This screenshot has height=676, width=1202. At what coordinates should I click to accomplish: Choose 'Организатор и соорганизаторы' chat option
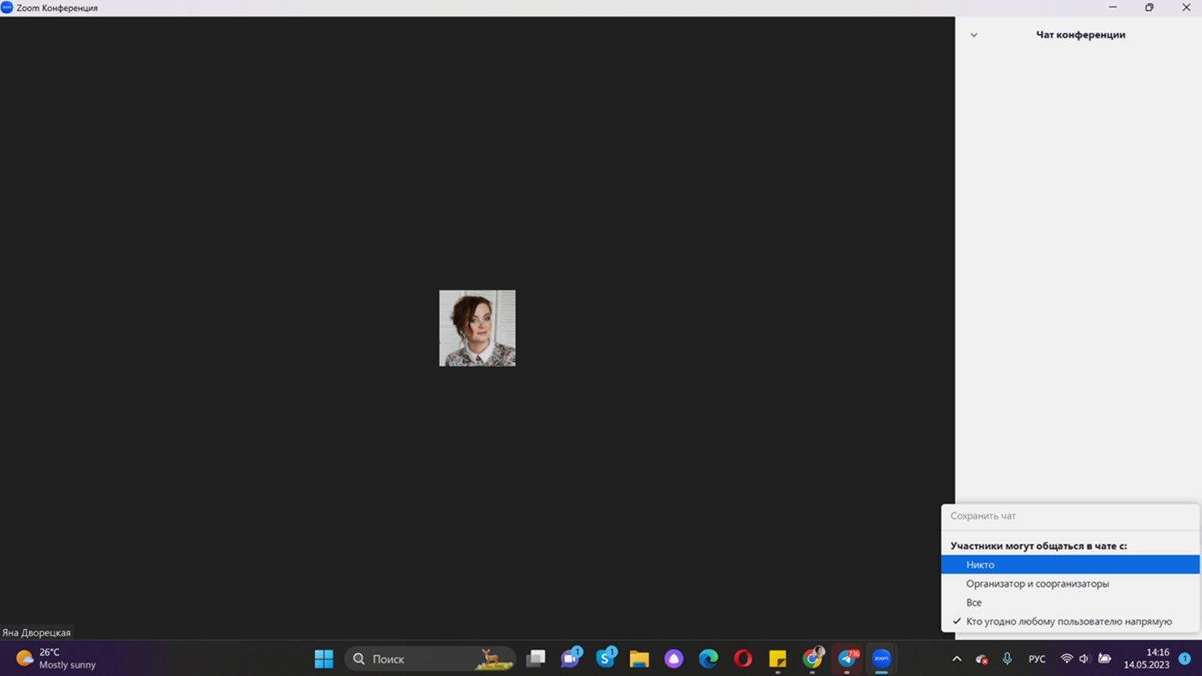1037,584
